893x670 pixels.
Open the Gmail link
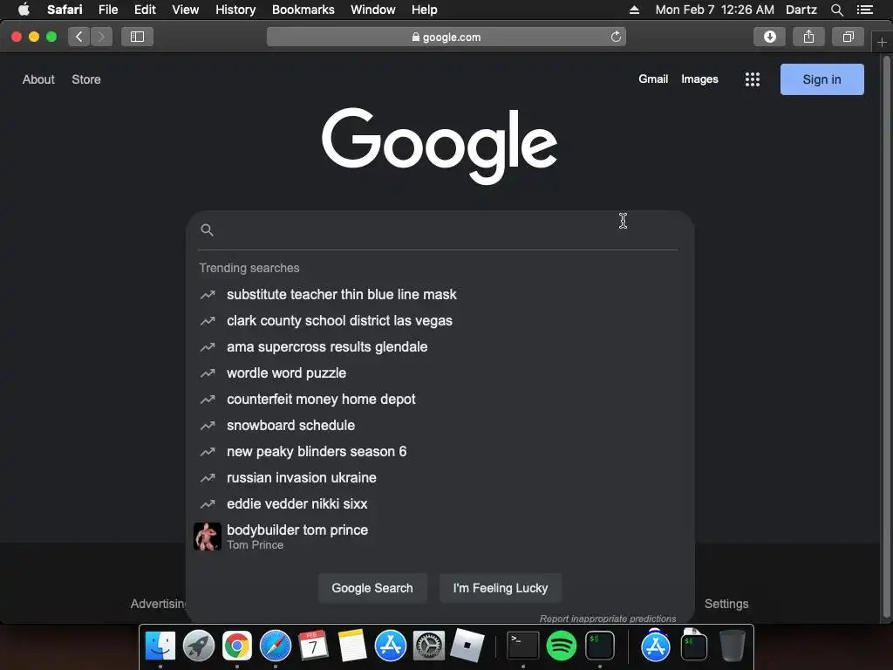pos(652,79)
